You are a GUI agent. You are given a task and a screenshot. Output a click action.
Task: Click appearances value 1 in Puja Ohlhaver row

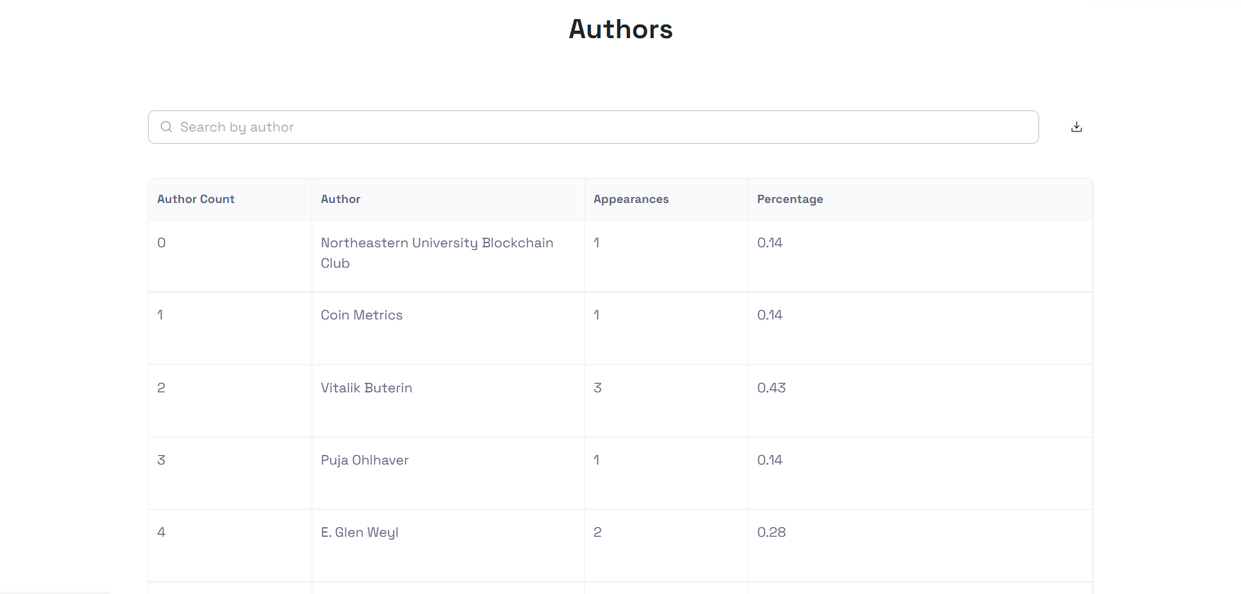click(x=597, y=460)
